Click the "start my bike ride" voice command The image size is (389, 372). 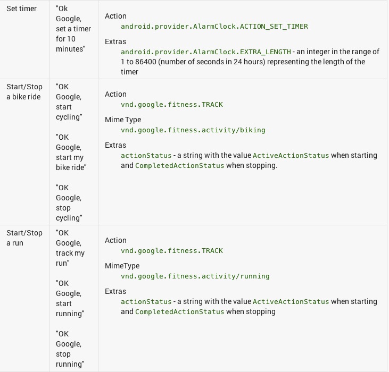(70, 153)
